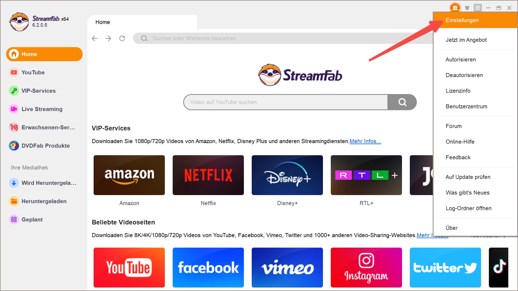
Task: Click the YouTube search magnifier button
Action: pos(402,102)
